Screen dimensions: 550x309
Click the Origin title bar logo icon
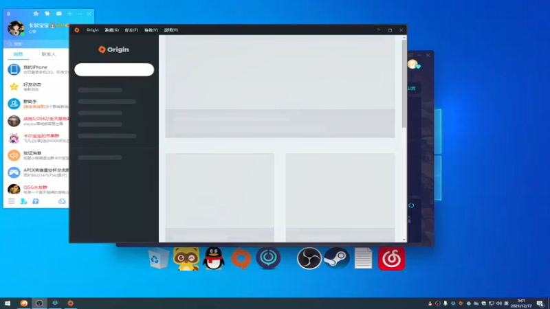click(77, 30)
